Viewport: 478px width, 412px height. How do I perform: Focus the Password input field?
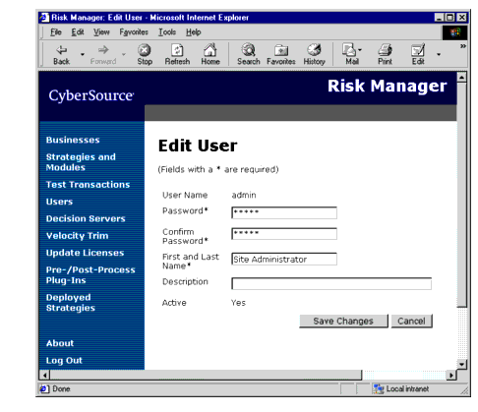(x=284, y=212)
